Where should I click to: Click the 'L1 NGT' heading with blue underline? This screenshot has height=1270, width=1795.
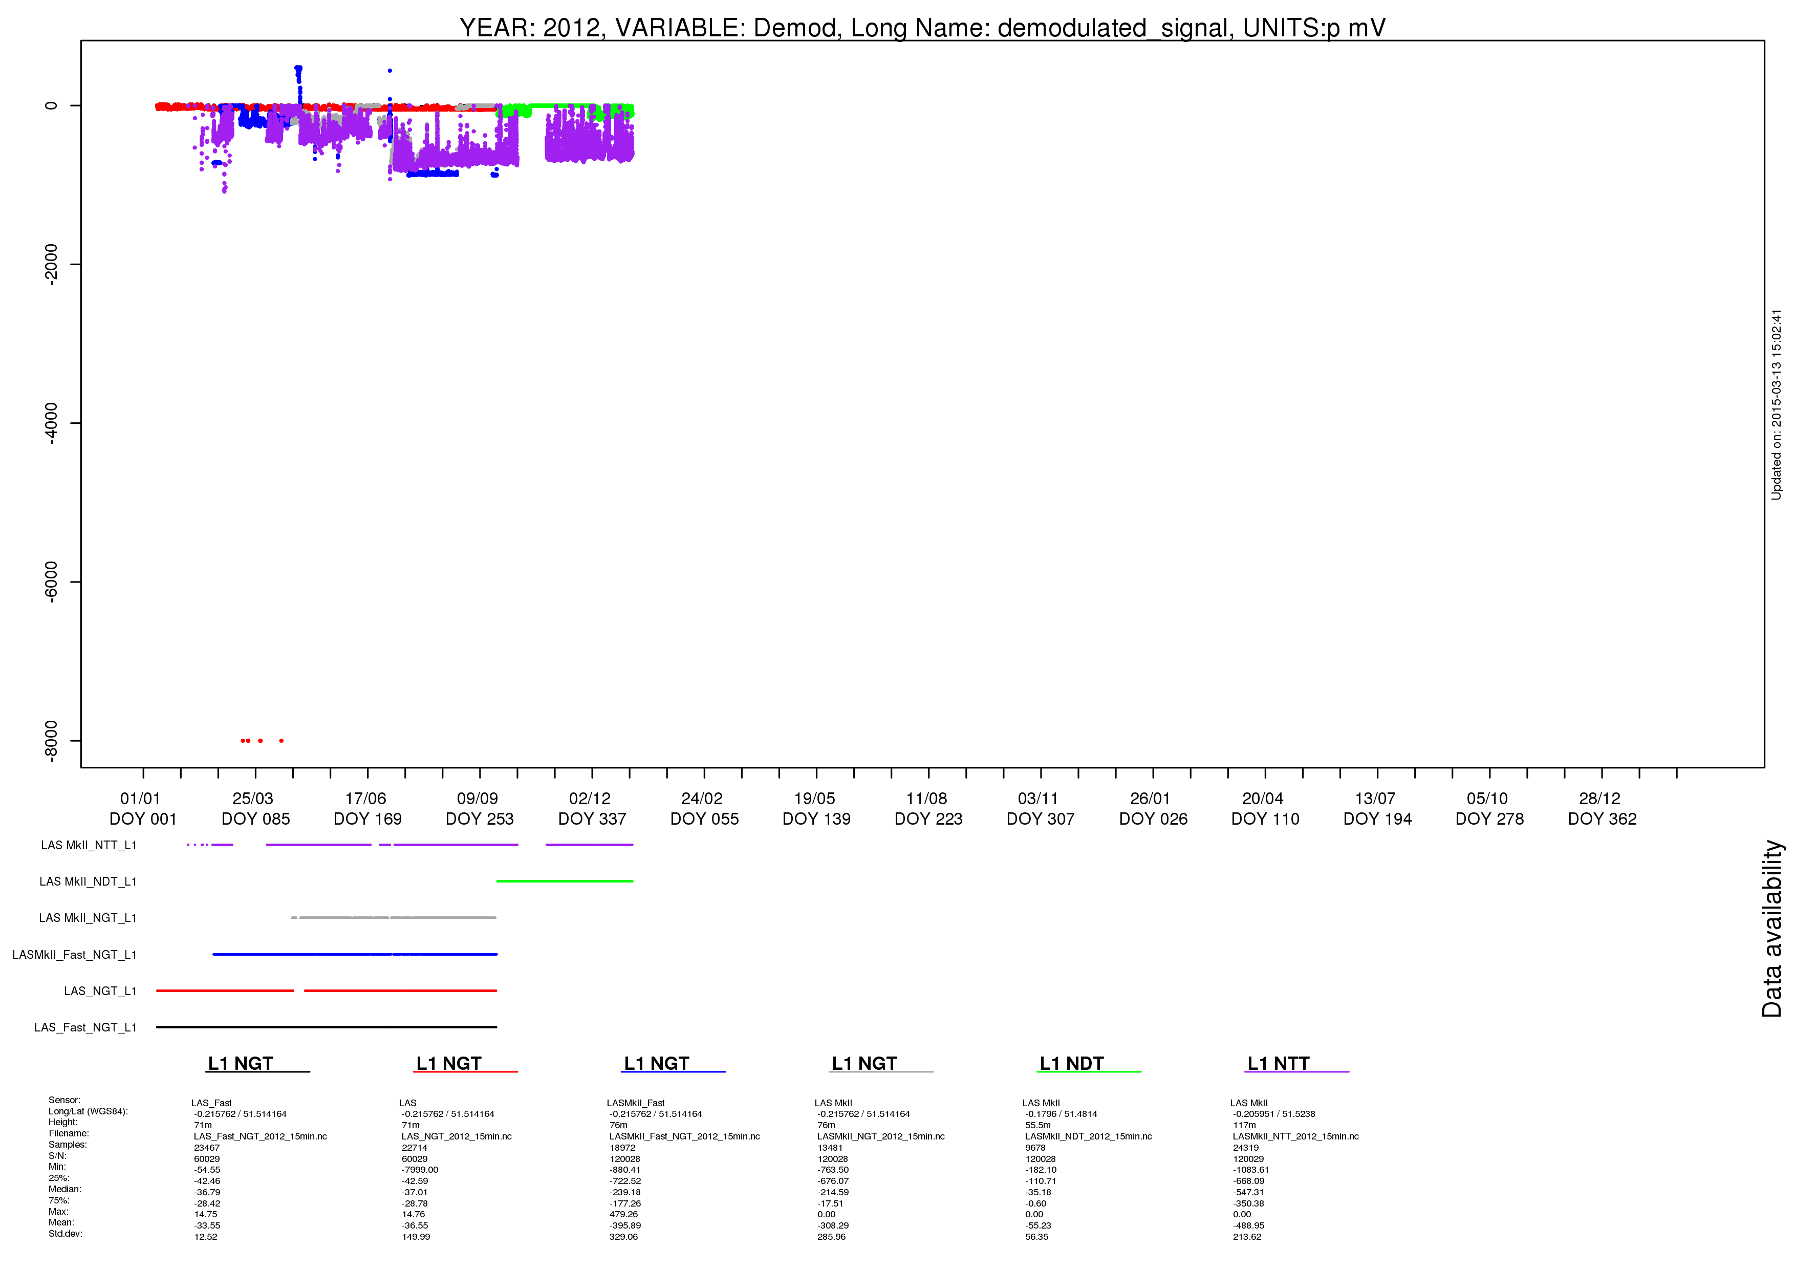pyautogui.click(x=656, y=1064)
